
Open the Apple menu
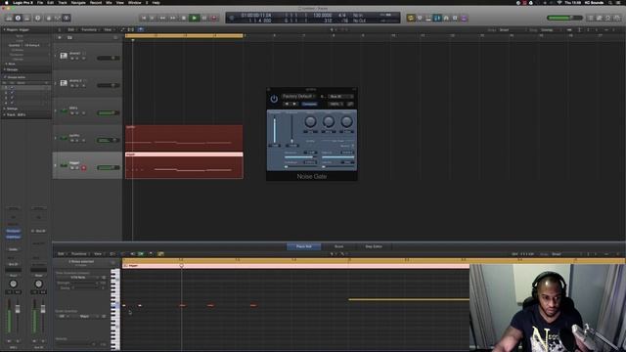pyautogui.click(x=7, y=2)
